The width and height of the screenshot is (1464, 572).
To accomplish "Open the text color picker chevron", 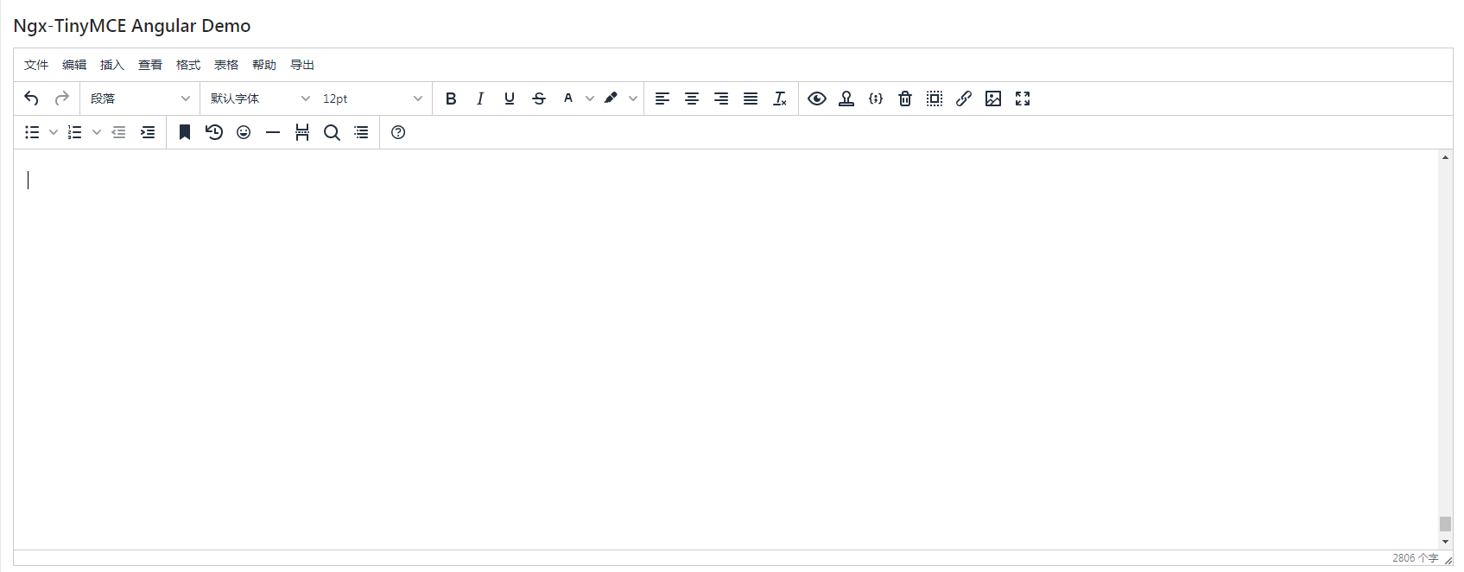I will click(x=590, y=99).
